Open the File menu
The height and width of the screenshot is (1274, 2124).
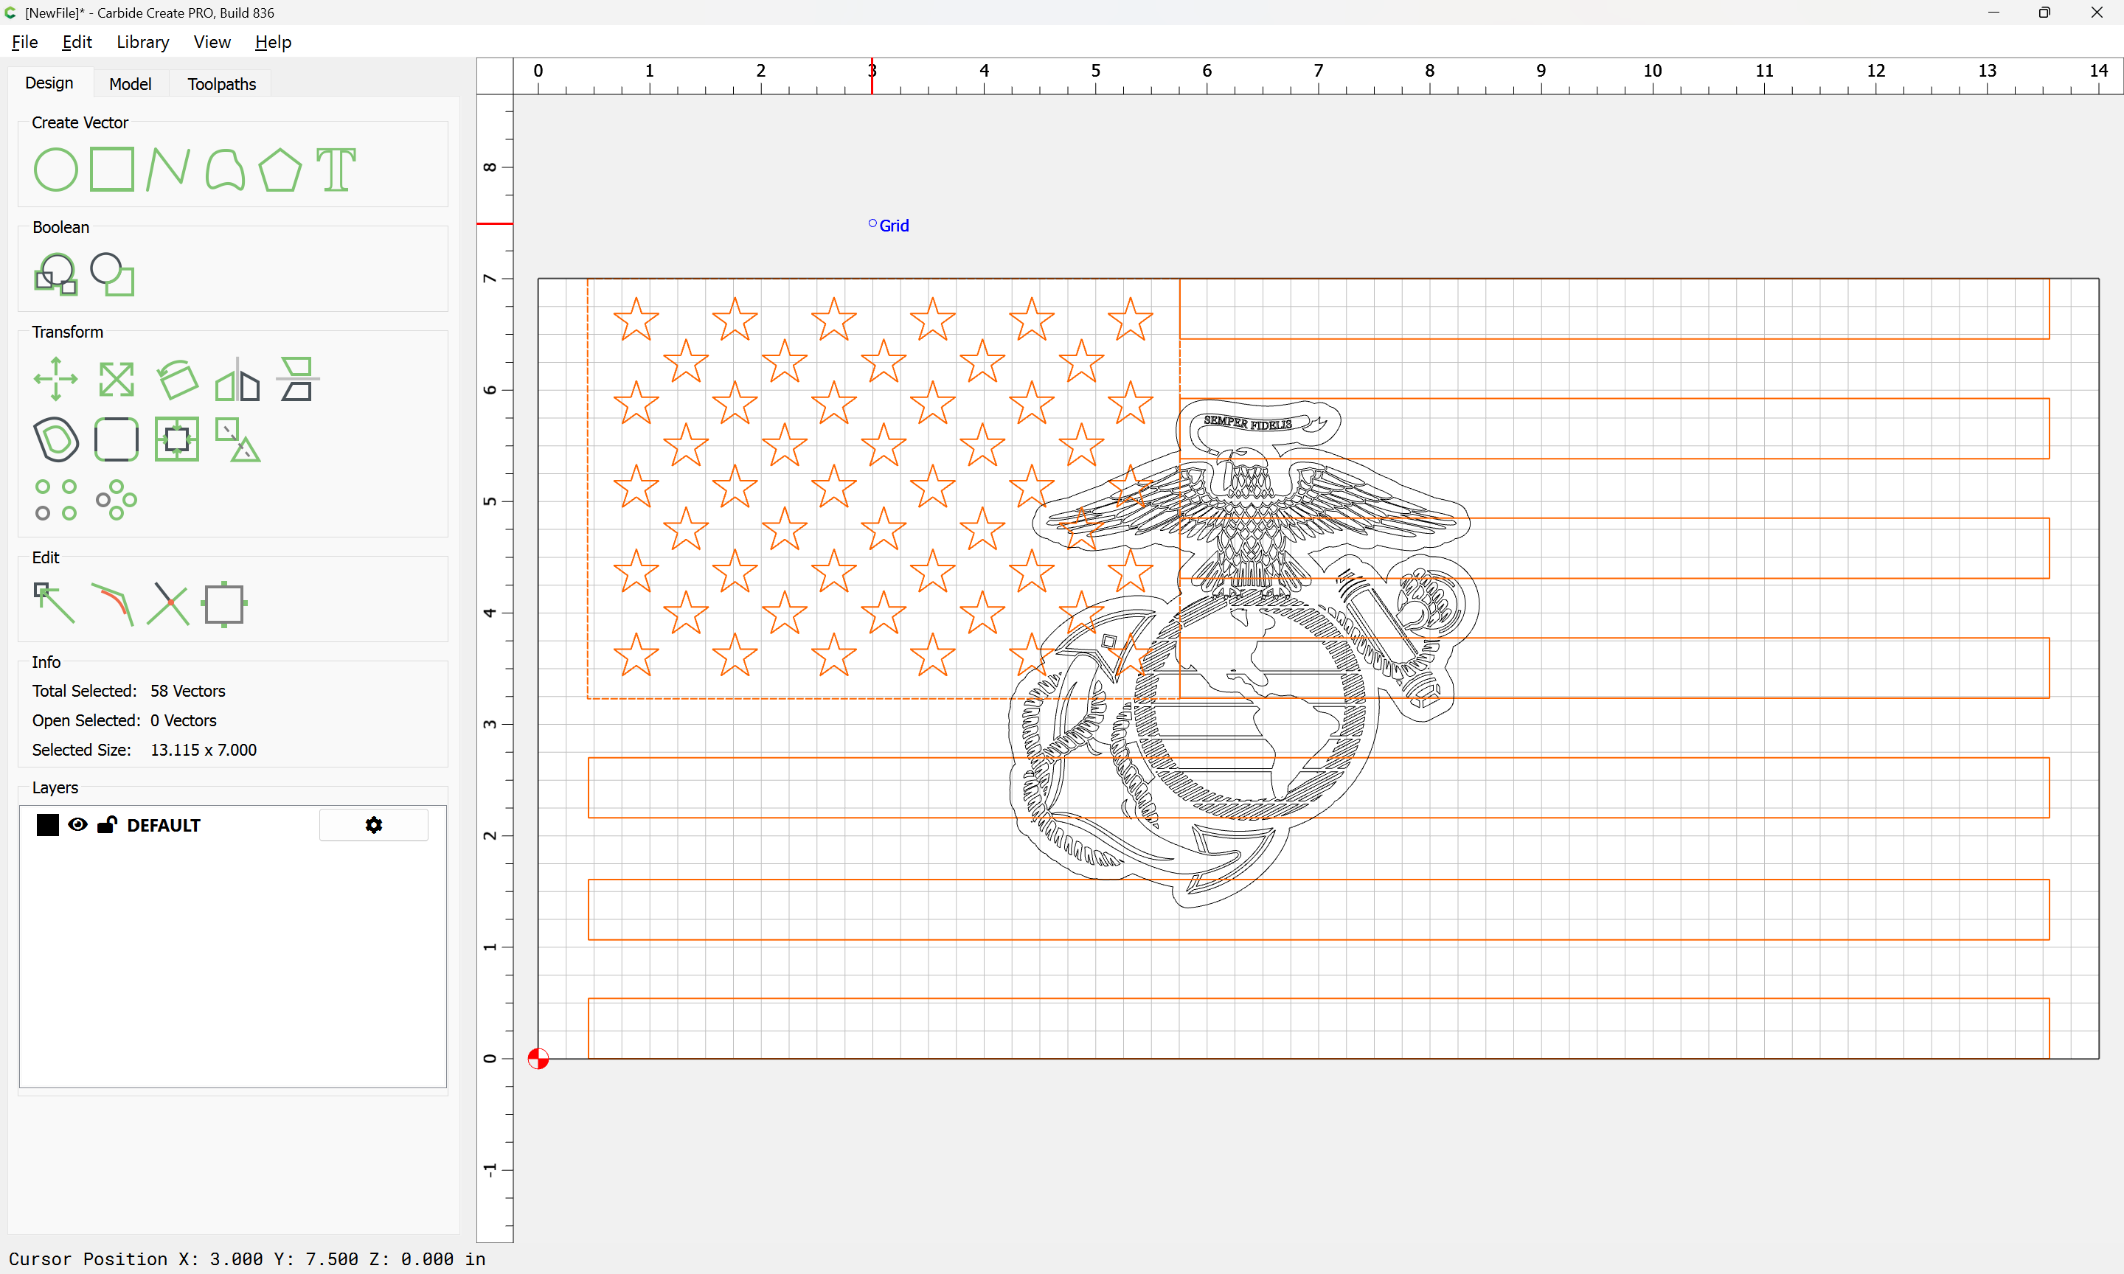[x=24, y=42]
